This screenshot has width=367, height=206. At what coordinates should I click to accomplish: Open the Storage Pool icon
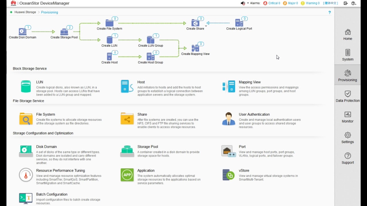coord(127,151)
